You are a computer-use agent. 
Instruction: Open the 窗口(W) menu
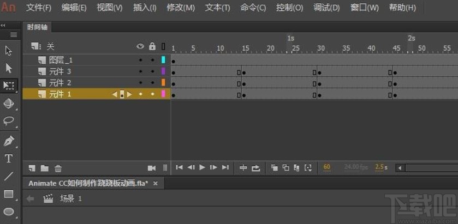[364, 8]
